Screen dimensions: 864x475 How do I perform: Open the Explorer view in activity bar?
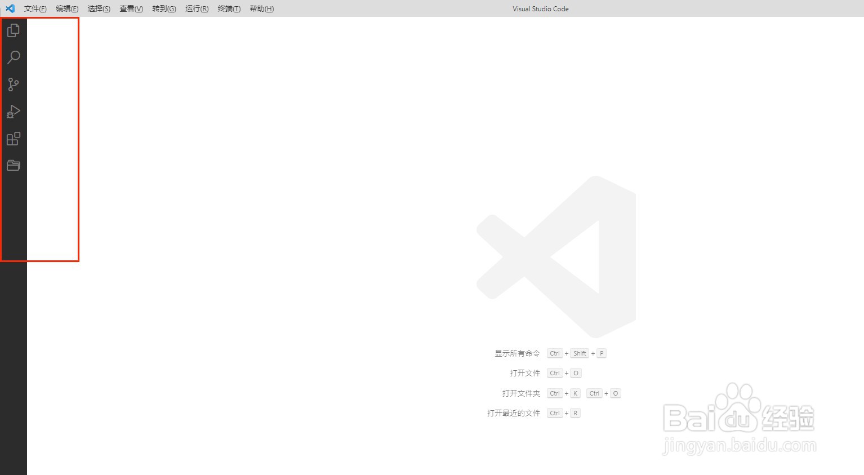pyautogui.click(x=14, y=30)
